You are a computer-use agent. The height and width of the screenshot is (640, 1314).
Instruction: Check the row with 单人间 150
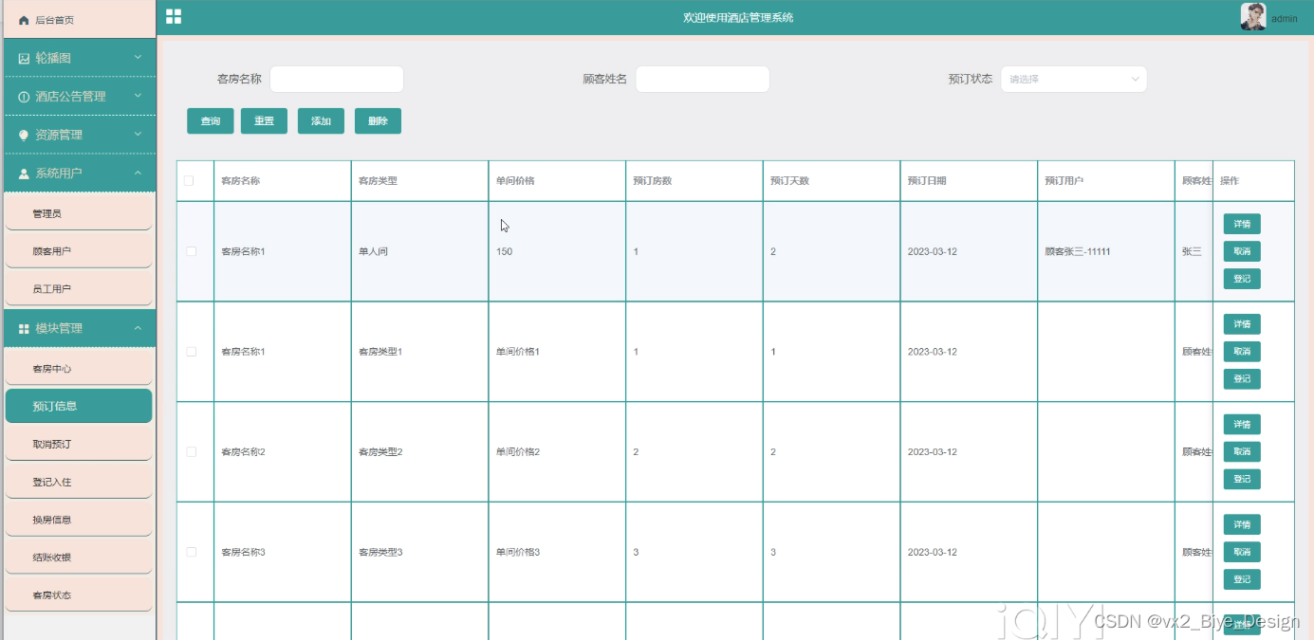point(192,251)
